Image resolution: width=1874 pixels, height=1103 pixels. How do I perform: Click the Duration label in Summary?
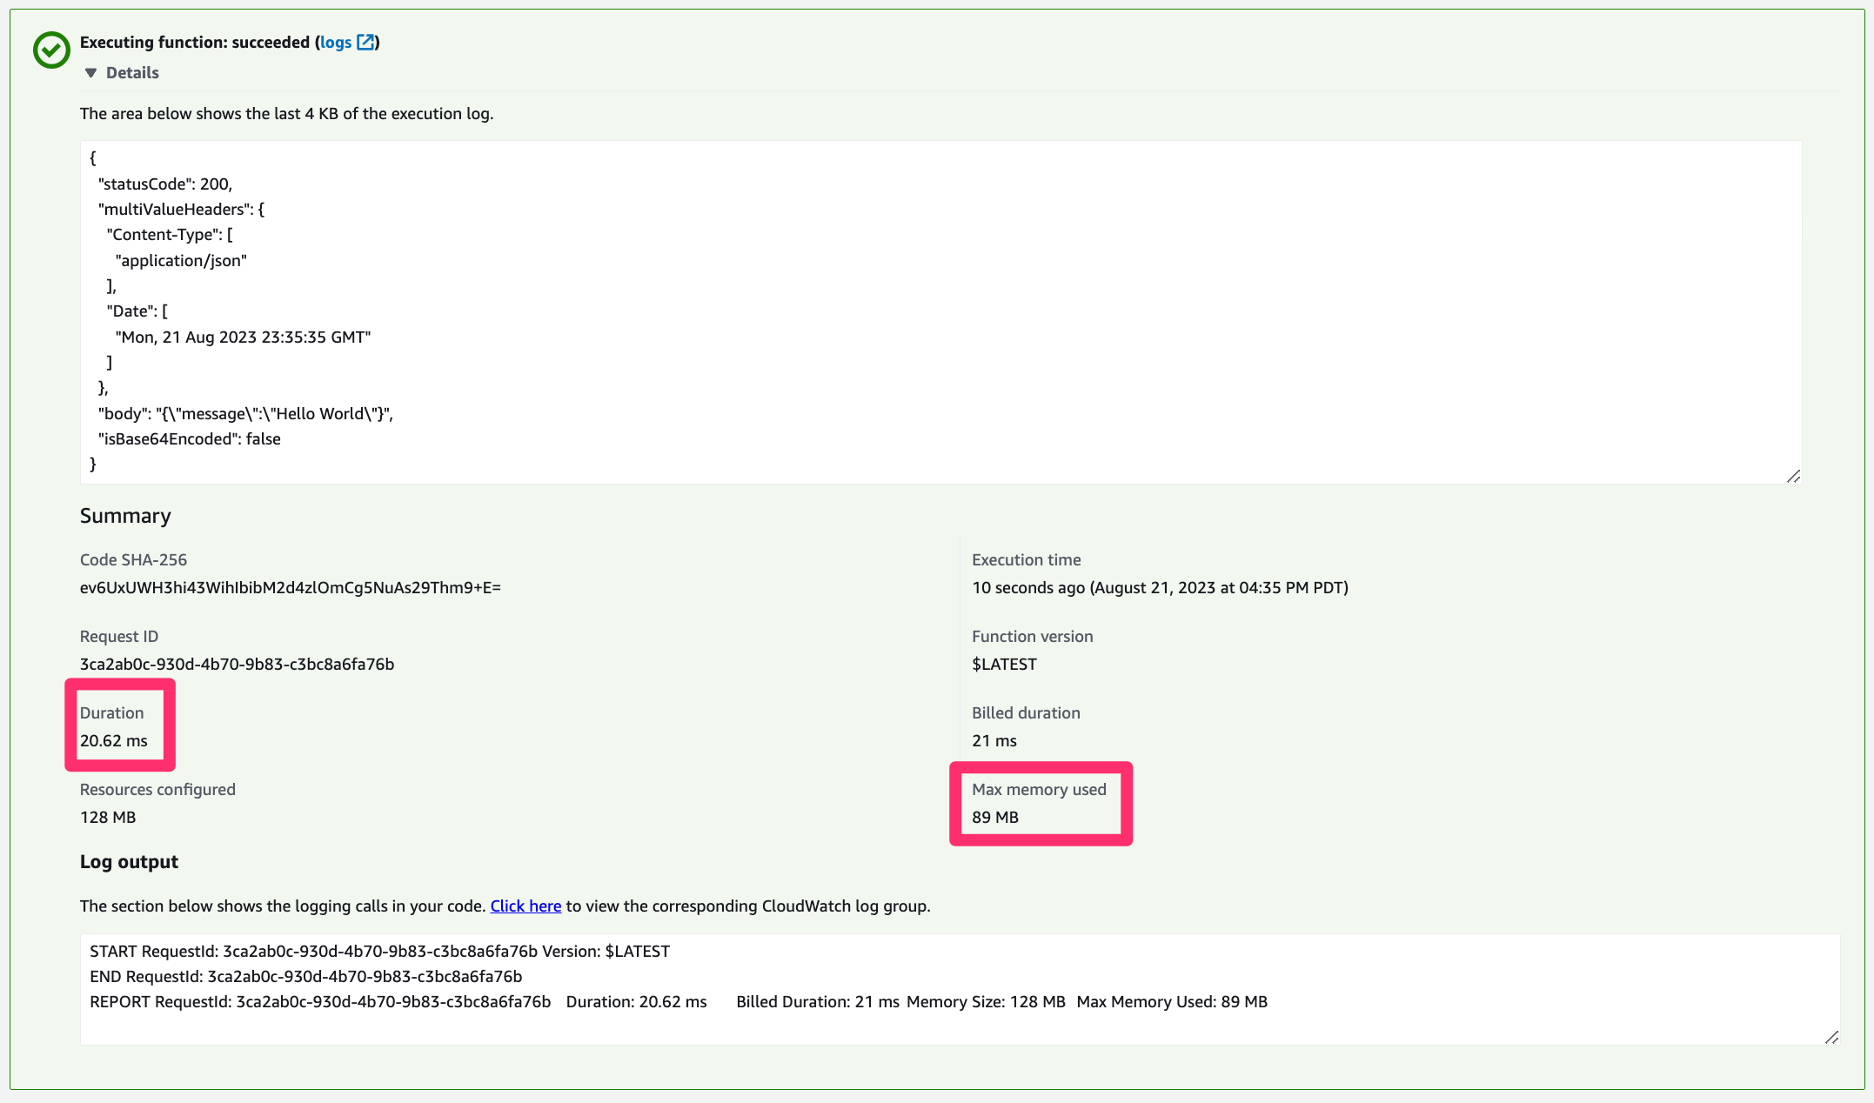(x=111, y=712)
